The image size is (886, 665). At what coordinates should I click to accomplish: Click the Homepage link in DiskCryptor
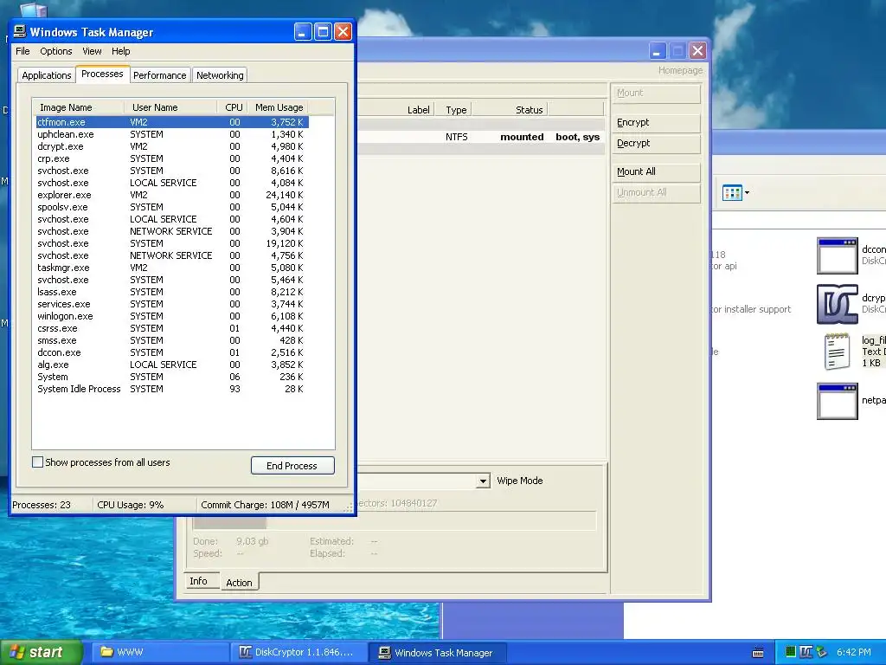click(680, 70)
